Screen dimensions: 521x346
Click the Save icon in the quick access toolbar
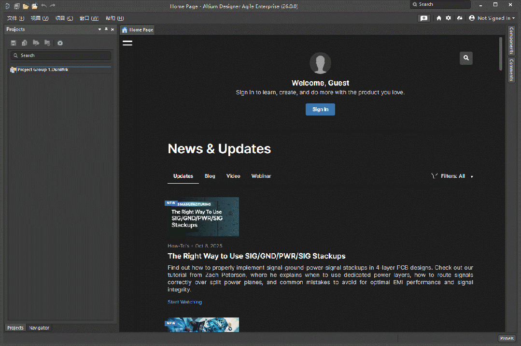pos(16,6)
